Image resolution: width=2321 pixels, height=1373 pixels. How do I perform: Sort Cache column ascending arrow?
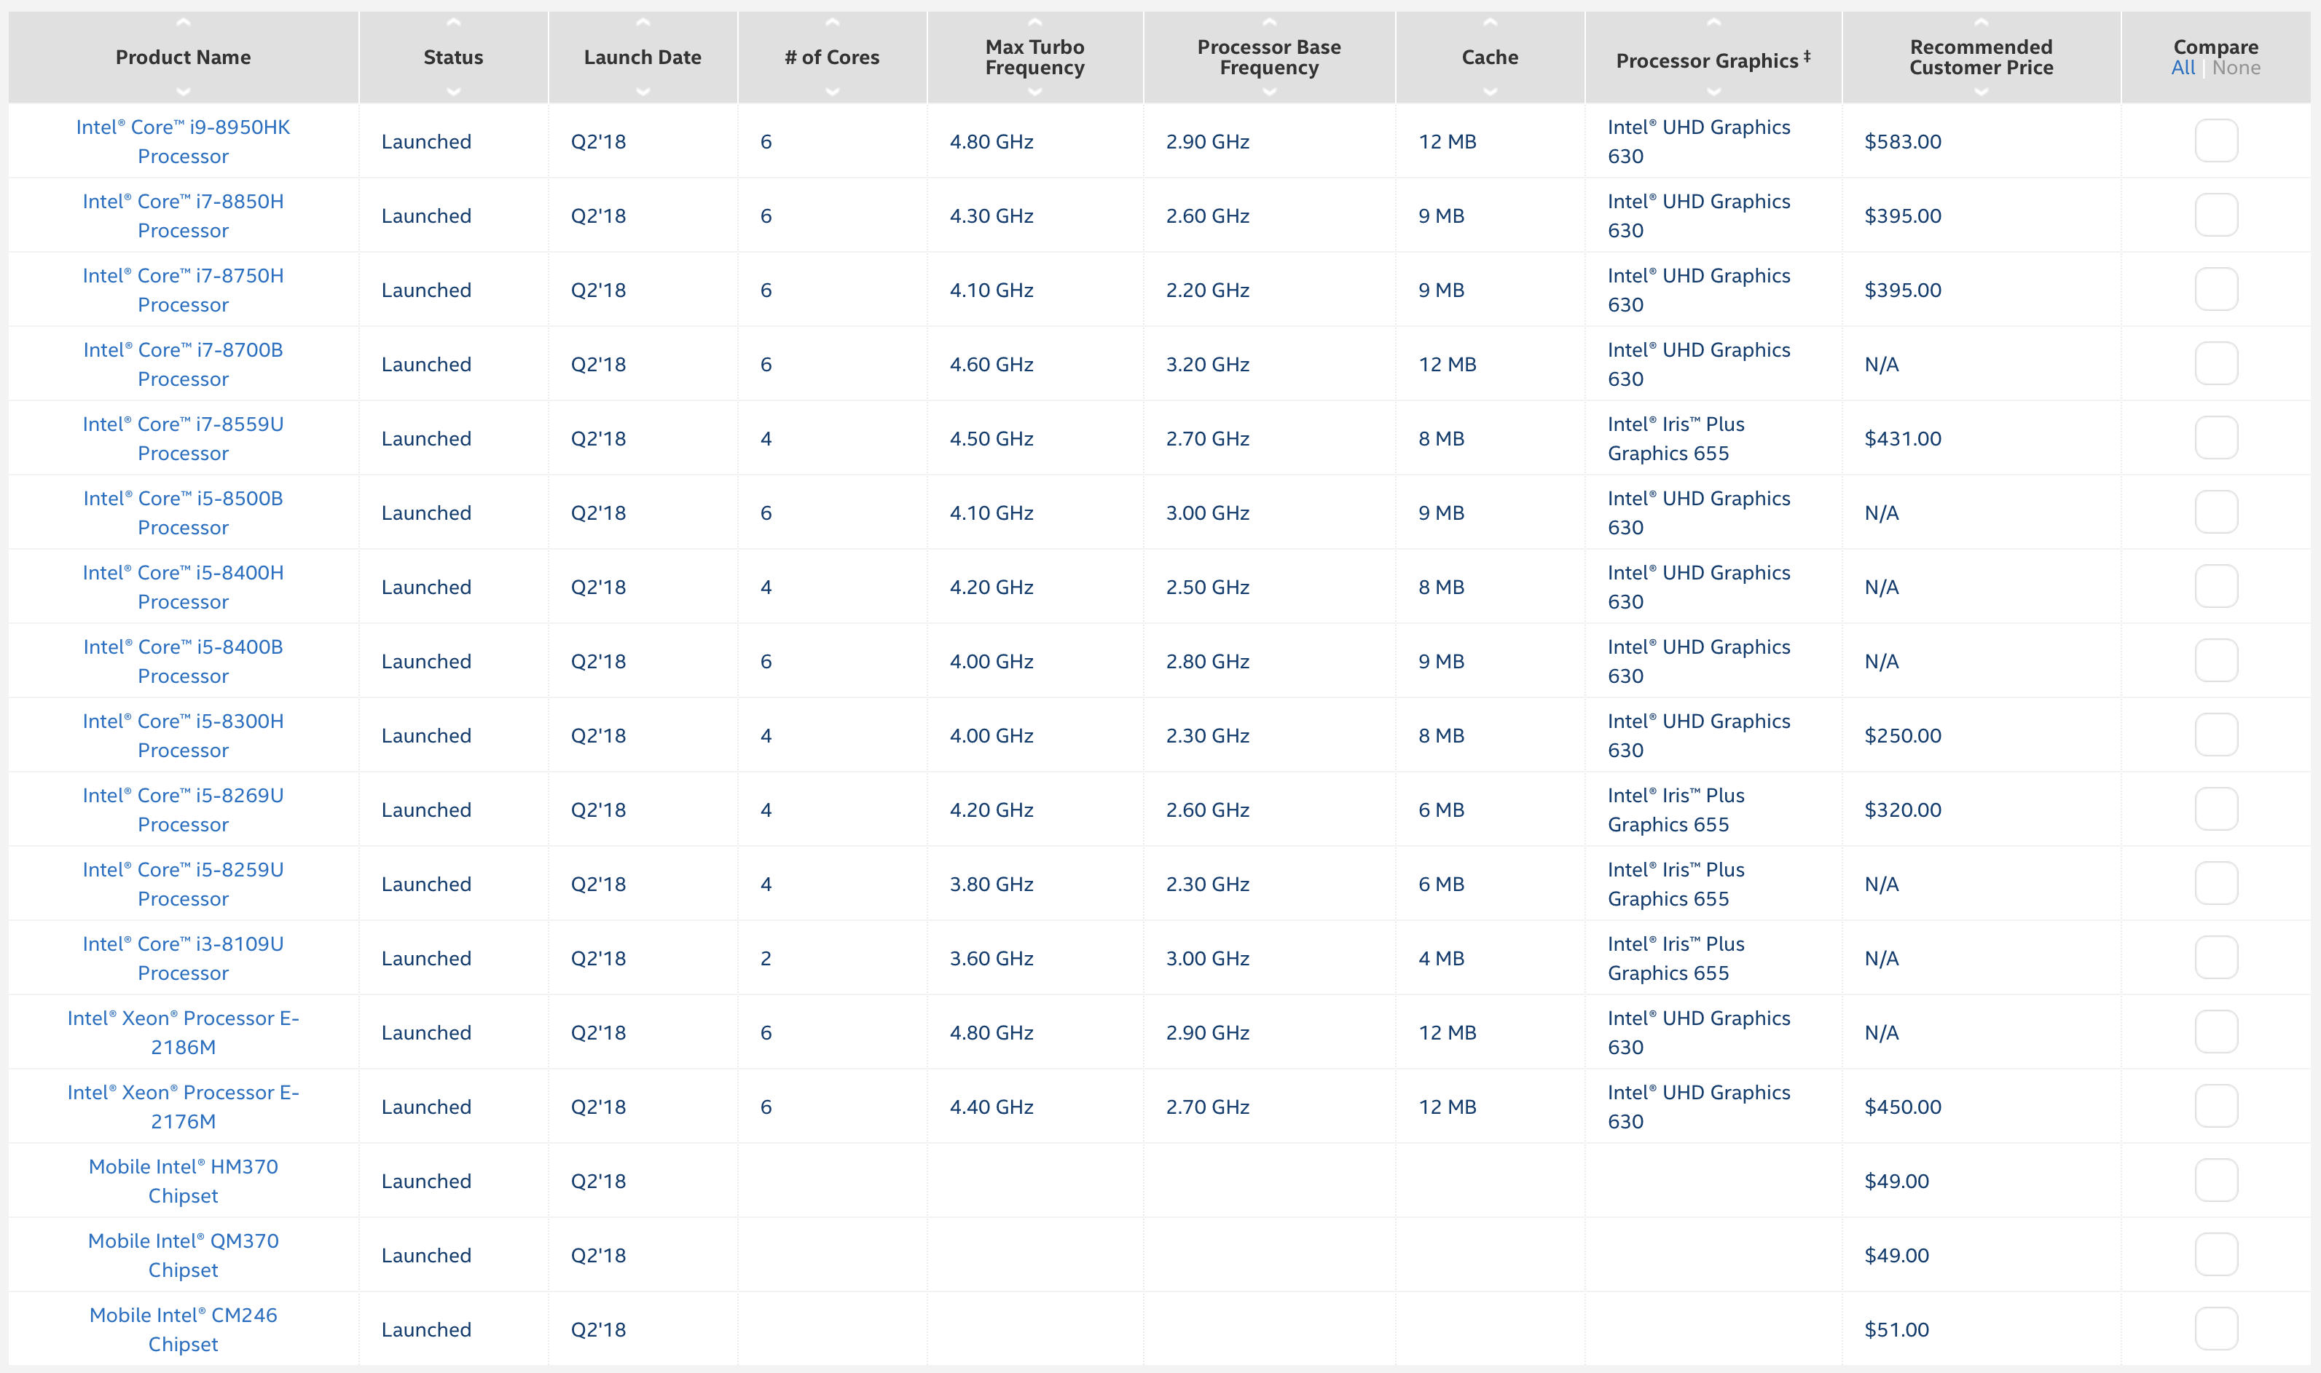(1491, 23)
